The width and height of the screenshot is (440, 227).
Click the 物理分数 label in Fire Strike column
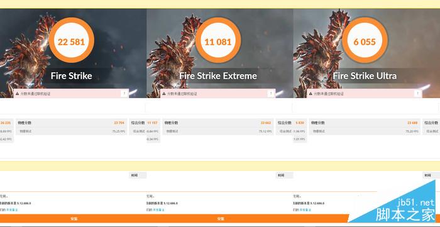(25, 123)
